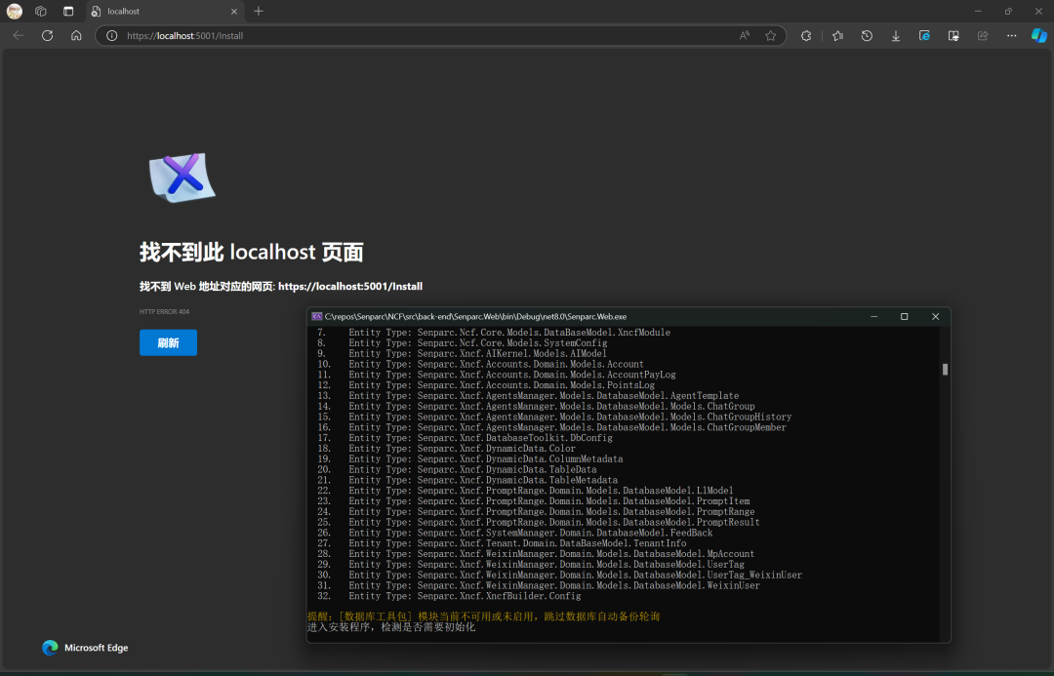Click the blue 刷新 refresh button
1054x676 pixels.
click(168, 342)
